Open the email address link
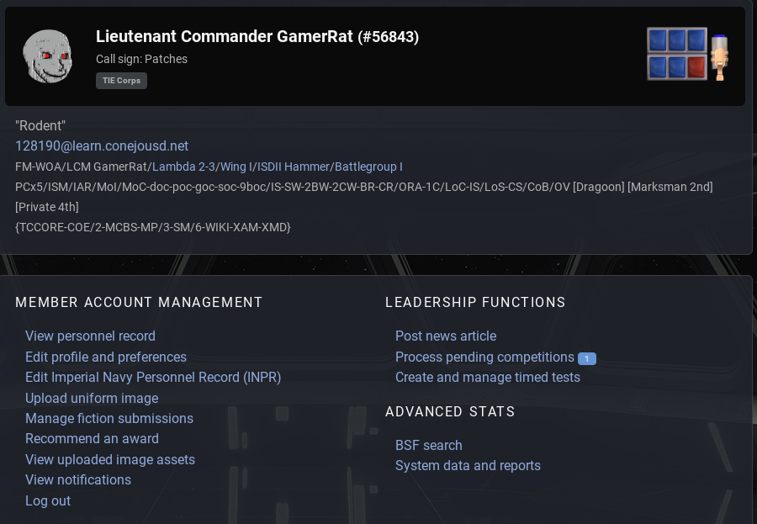This screenshot has height=524, width=757. tap(102, 146)
